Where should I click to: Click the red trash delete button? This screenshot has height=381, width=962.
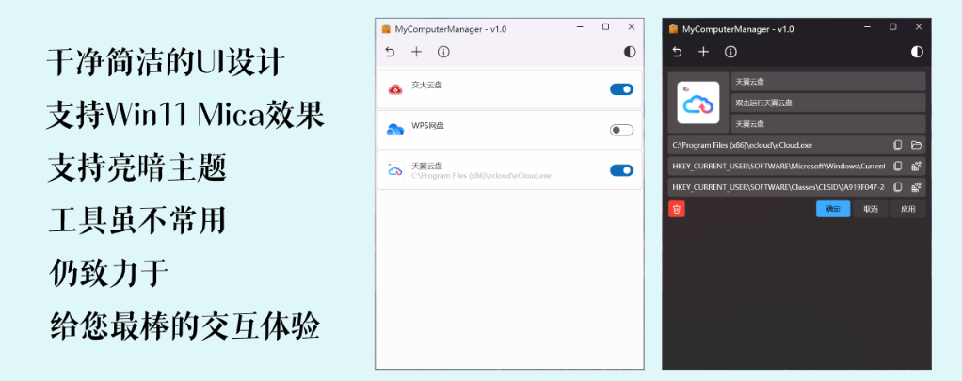pos(677,209)
